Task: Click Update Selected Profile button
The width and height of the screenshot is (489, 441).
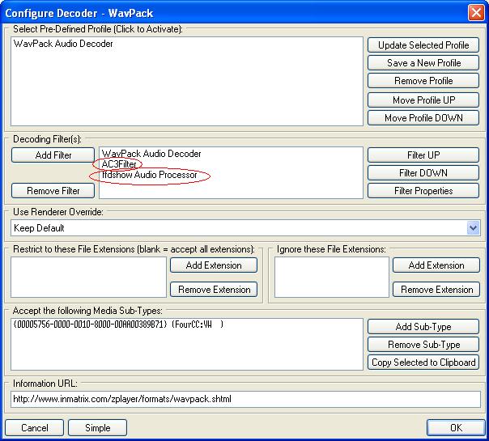Action: (x=423, y=45)
